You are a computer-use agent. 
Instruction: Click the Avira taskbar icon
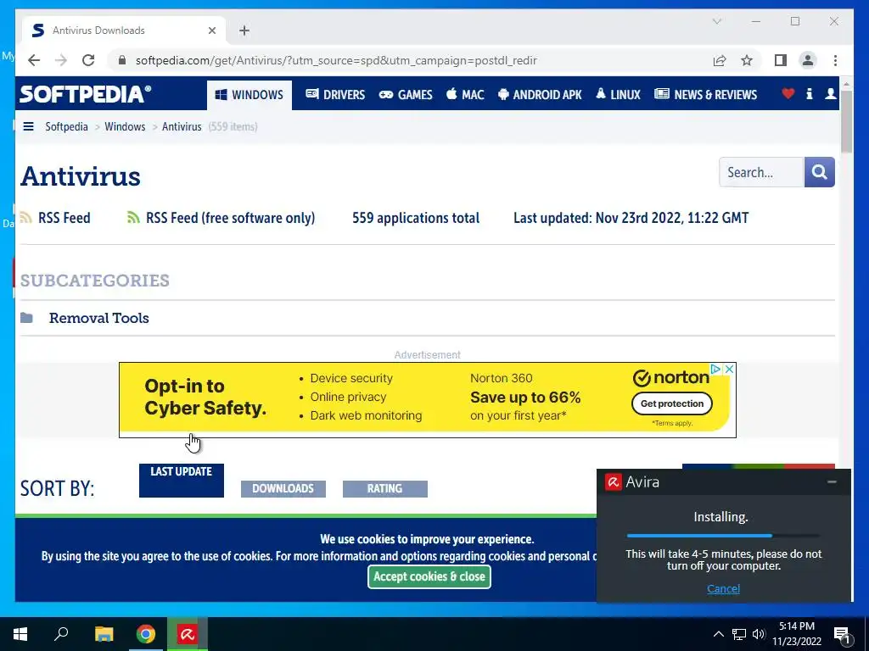click(x=188, y=634)
